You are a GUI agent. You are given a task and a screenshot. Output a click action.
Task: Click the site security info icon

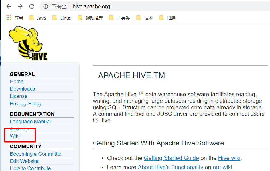coord(46,7)
